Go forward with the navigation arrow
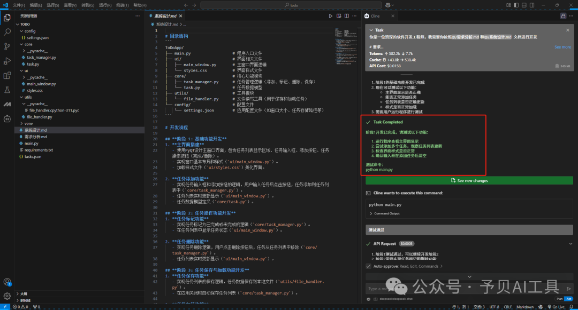 [194, 5]
